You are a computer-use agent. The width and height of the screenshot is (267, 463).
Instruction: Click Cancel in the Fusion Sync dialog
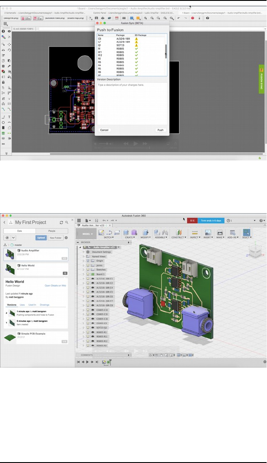(x=104, y=130)
